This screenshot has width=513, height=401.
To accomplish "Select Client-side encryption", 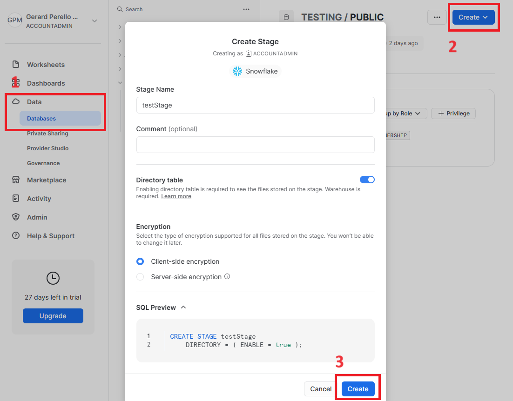I will 140,261.
